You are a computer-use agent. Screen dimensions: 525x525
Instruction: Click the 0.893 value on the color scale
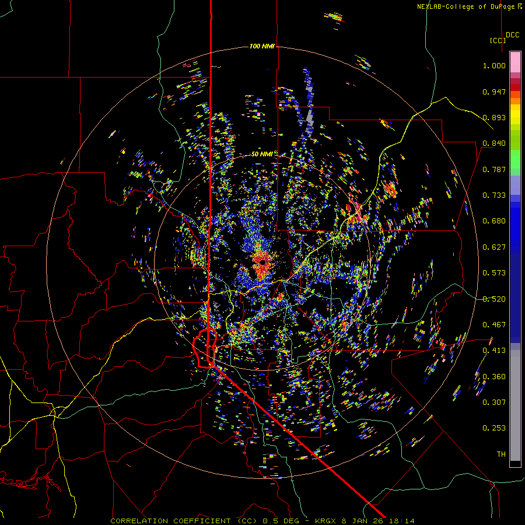click(494, 117)
